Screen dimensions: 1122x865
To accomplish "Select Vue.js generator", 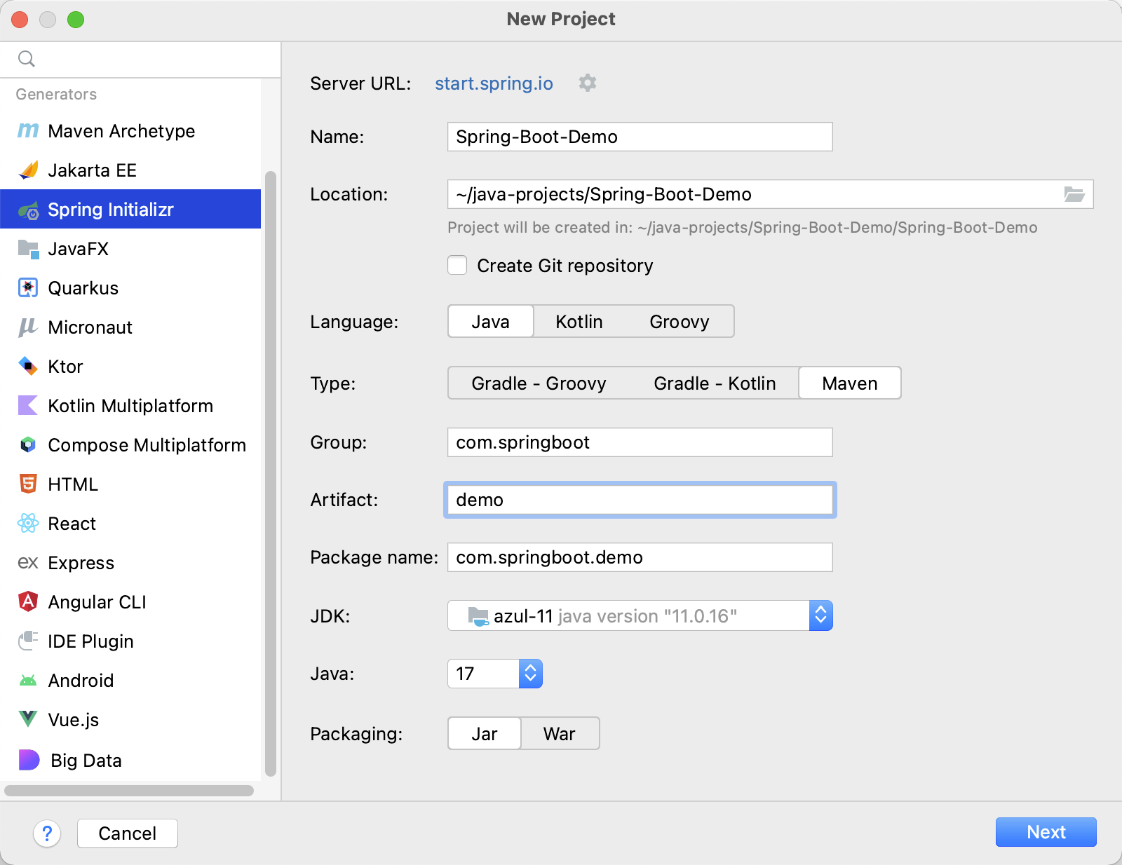I will tap(130, 720).
